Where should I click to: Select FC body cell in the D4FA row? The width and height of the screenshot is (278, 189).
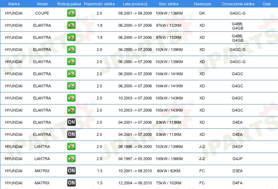click(x=202, y=183)
